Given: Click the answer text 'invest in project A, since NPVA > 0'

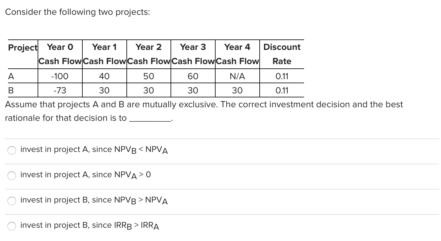Looking at the screenshot, I should 85,175.
